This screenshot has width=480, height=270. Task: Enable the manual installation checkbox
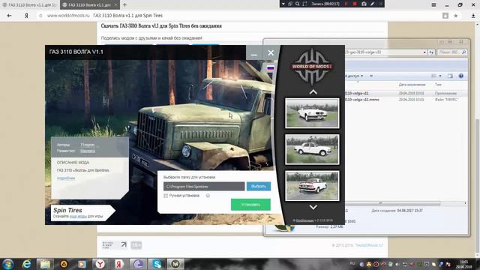pyautogui.click(x=166, y=196)
